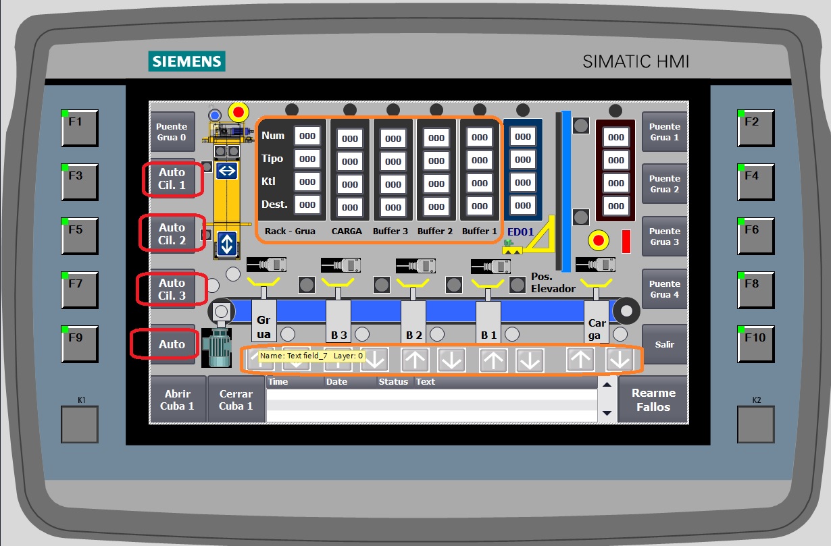This screenshot has width=831, height=546.
Task: Click the down arrow under station Carga
Action: pyautogui.click(x=619, y=360)
